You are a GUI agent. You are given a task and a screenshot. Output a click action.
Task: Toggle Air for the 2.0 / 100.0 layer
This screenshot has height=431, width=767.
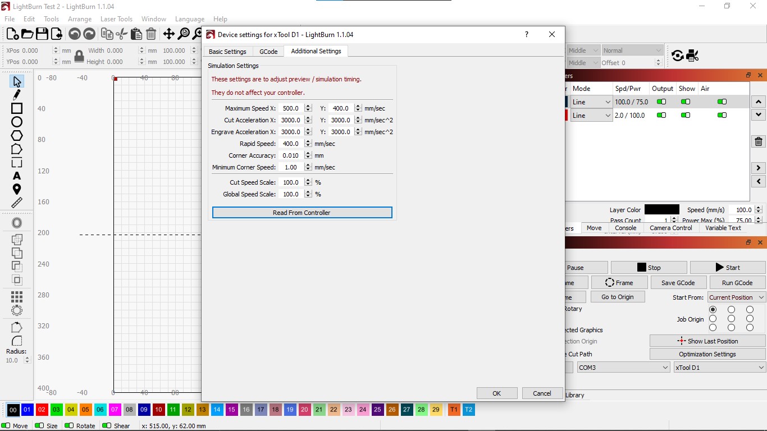tap(722, 115)
